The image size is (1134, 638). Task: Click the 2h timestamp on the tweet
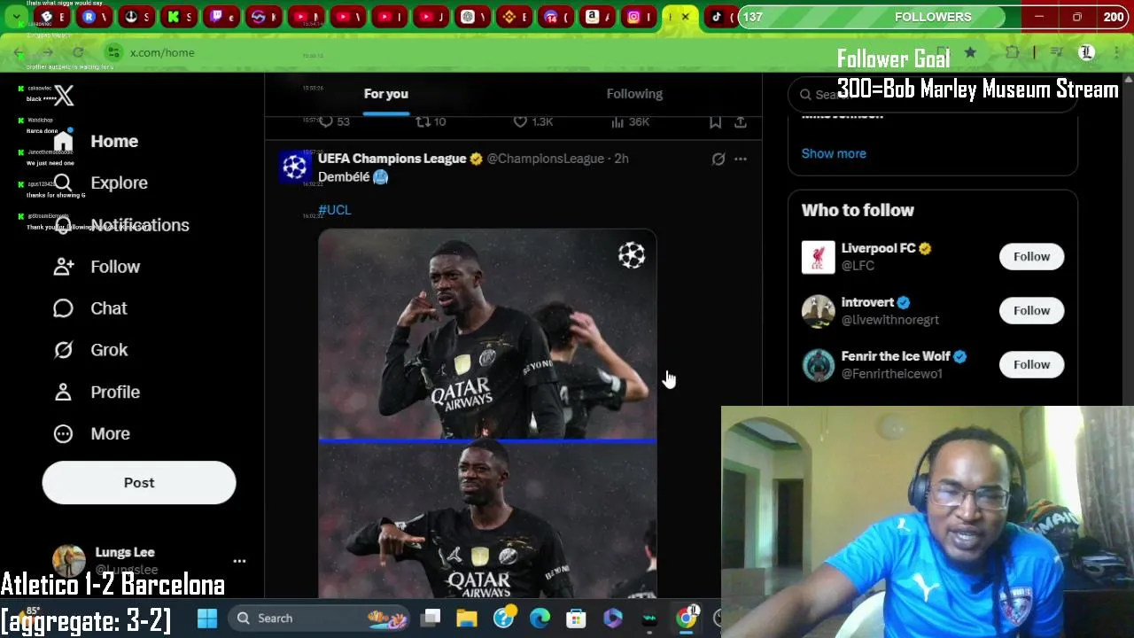click(621, 159)
